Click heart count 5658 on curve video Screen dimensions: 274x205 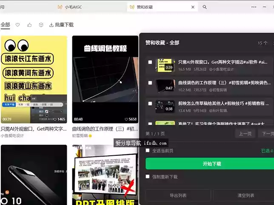(x=131, y=119)
